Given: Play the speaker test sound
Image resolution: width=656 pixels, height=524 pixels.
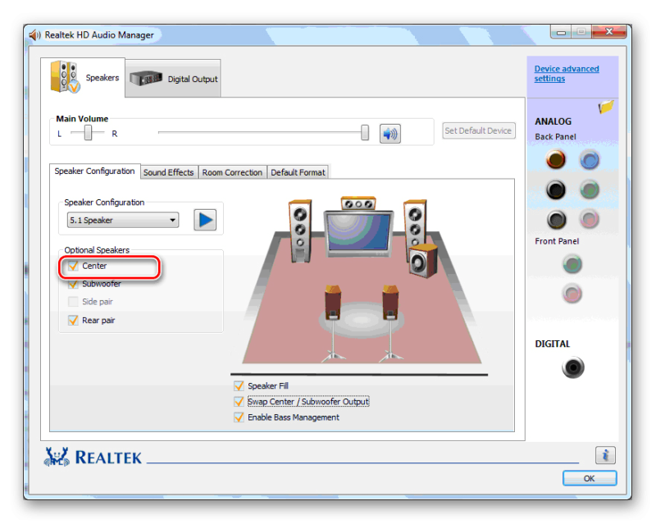Looking at the screenshot, I should [205, 220].
